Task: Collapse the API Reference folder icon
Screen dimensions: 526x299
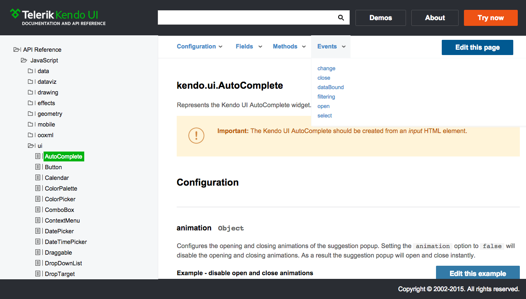Action: tap(16, 50)
